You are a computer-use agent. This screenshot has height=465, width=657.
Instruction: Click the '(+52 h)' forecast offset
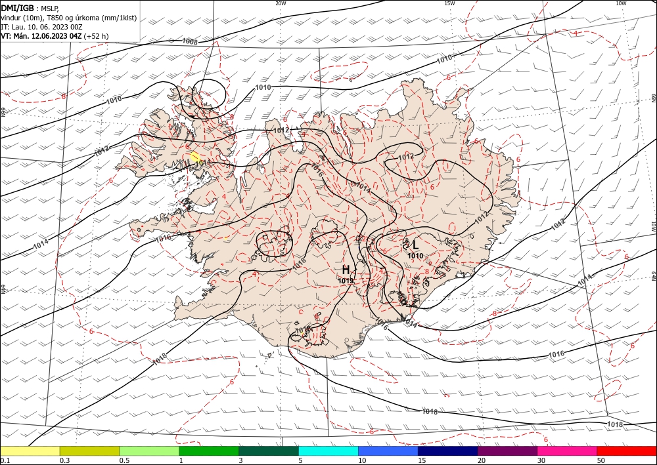coord(97,36)
